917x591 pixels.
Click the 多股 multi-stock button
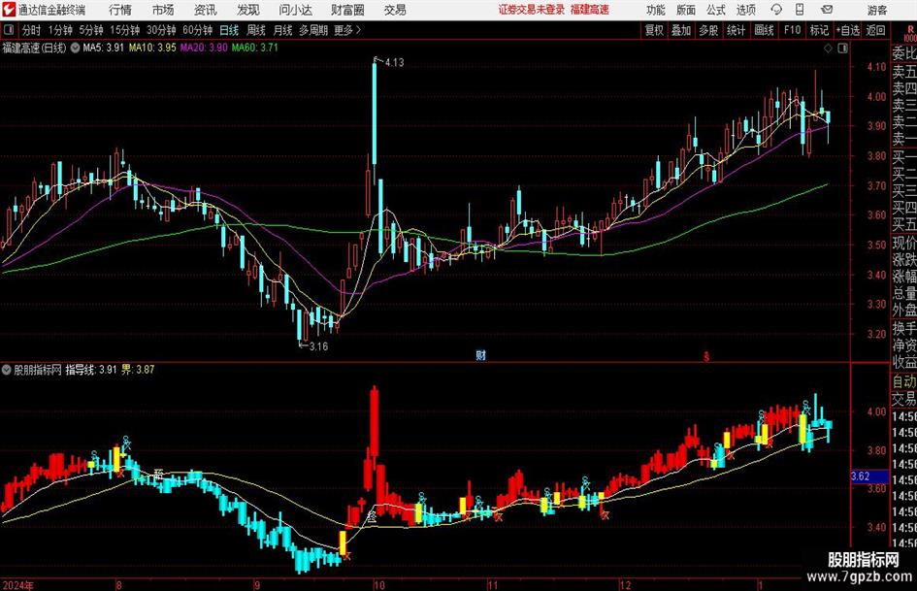[x=708, y=30]
